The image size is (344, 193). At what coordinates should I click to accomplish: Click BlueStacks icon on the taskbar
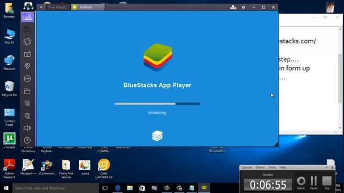204,188
